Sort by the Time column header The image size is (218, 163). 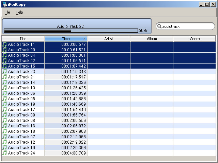click(x=66, y=39)
